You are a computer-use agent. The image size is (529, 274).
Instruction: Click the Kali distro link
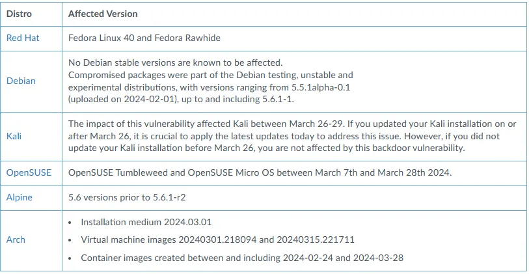click(15, 137)
